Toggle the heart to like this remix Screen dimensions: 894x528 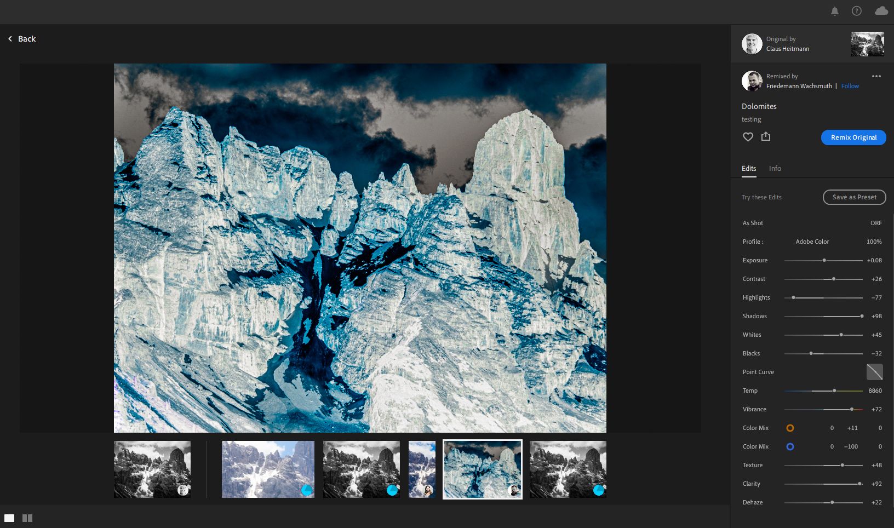748,136
